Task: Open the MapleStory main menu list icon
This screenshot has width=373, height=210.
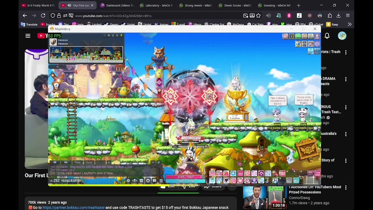Action: coord(161,181)
